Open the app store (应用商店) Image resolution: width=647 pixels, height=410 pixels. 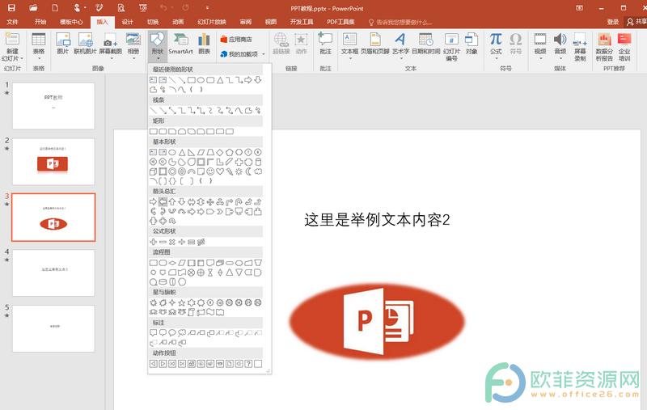click(x=236, y=39)
